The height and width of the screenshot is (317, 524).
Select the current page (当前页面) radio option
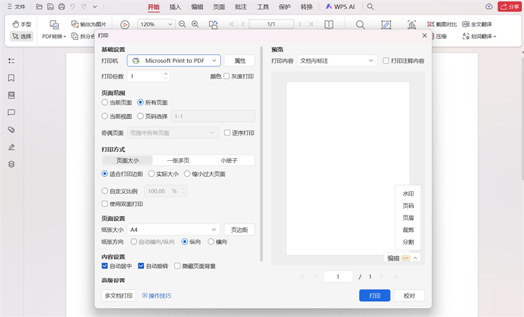(105, 103)
